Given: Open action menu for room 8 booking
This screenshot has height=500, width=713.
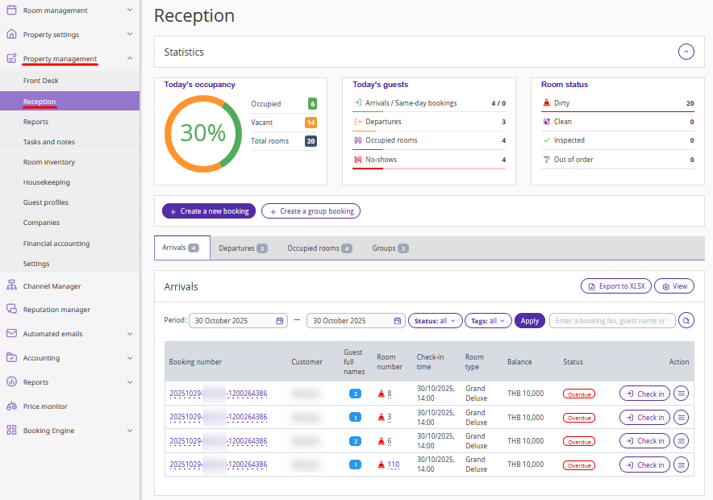Looking at the screenshot, I should 682,394.
